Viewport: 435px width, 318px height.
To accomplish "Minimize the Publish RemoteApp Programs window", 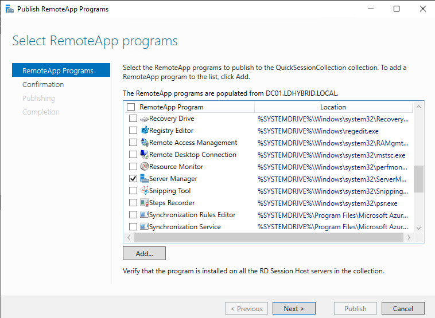I will point(371,9).
